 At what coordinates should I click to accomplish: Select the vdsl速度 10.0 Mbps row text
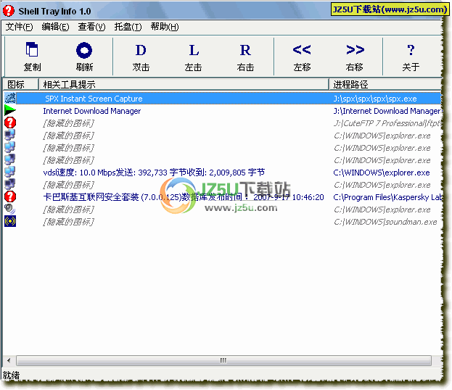154,173
